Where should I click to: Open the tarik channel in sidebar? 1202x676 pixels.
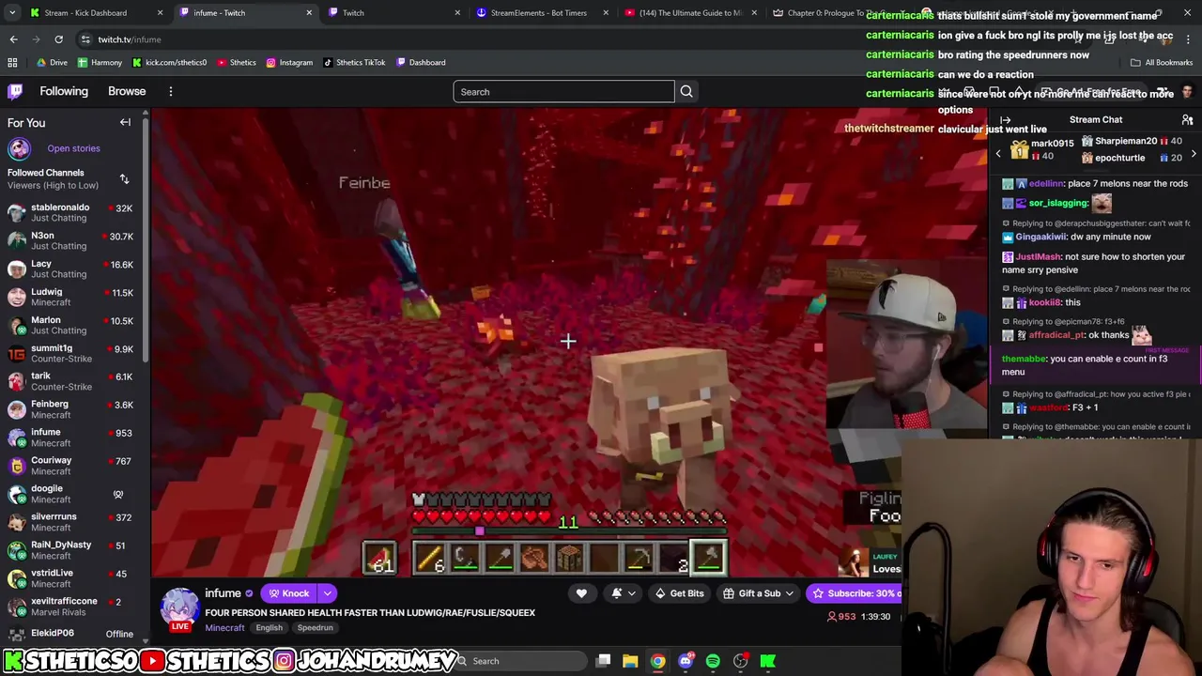point(70,382)
